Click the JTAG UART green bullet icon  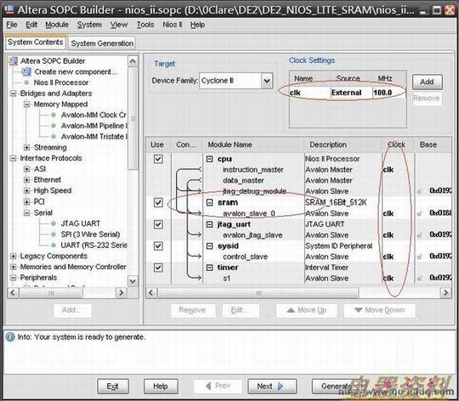[54, 223]
